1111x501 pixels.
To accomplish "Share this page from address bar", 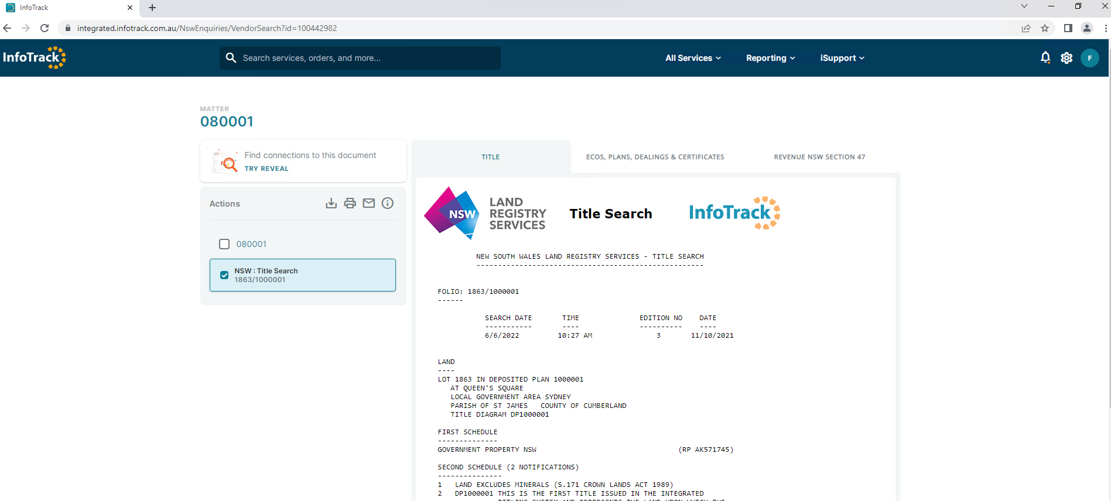I will click(1026, 28).
